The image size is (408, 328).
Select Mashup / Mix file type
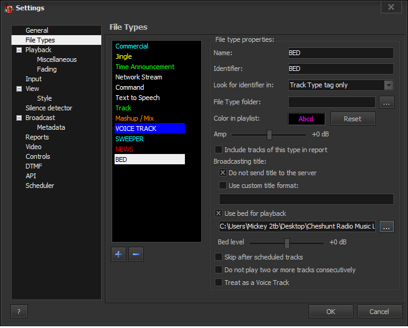[135, 119]
